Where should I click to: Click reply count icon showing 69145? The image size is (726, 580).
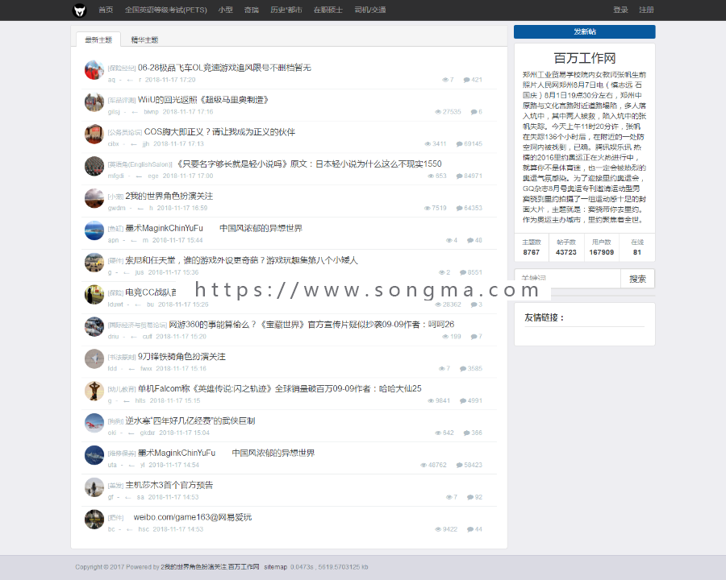coord(459,144)
